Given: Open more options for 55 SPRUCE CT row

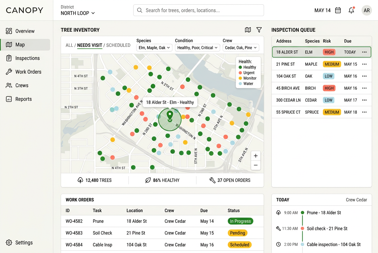Looking at the screenshot, I should point(364,112).
